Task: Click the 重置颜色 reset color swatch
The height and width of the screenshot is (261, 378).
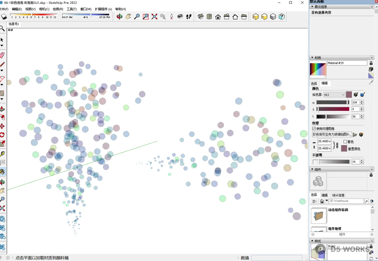Action: [x=344, y=148]
